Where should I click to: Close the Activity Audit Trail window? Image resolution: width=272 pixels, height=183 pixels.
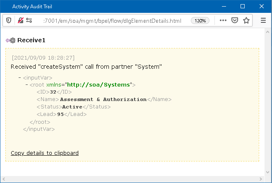click(x=262, y=7)
